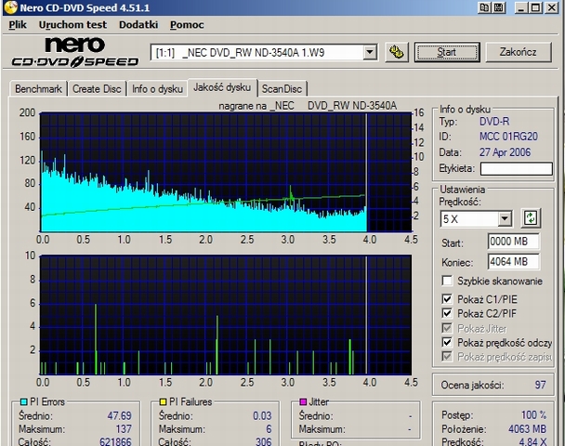565x446 pixels.
Task: Click the empty Etykieta field
Action: (x=517, y=168)
